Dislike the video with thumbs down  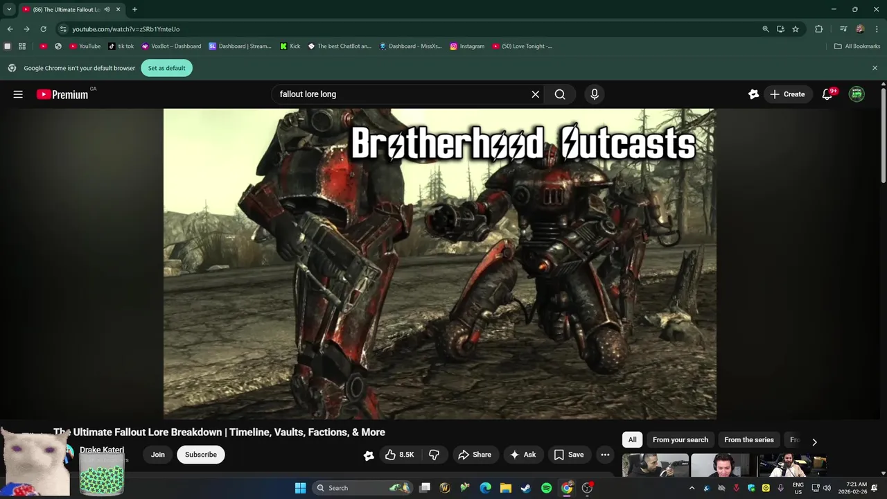point(434,455)
